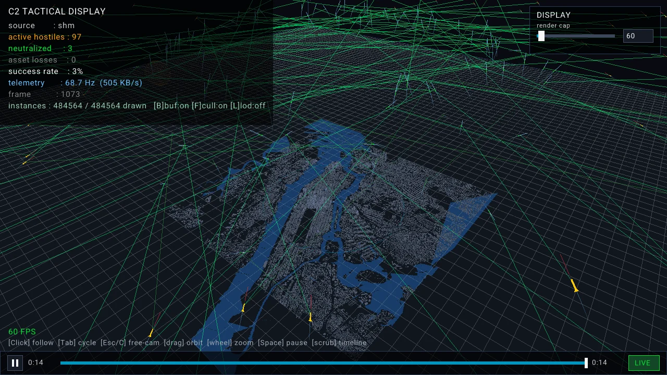Click the telemetry "68.7 Hz (505 KB/s)" readout

click(104, 83)
